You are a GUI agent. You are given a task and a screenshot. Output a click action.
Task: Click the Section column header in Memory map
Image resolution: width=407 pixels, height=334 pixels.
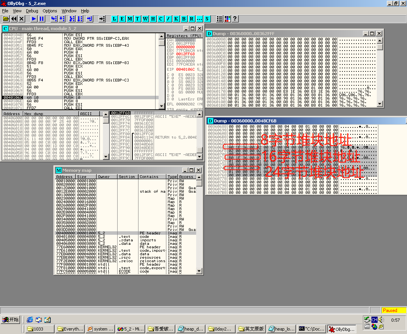pos(128,177)
